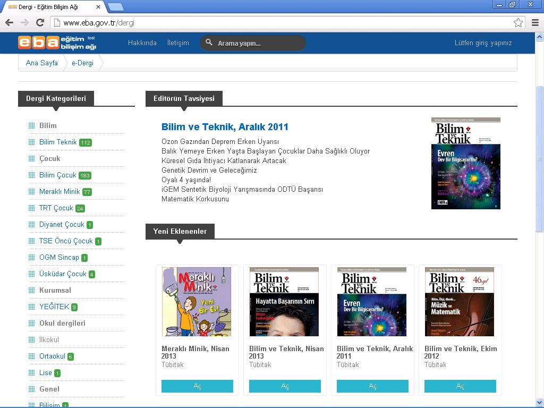The image size is (544, 408).
Task: Open the Lise category
Action: (x=46, y=372)
